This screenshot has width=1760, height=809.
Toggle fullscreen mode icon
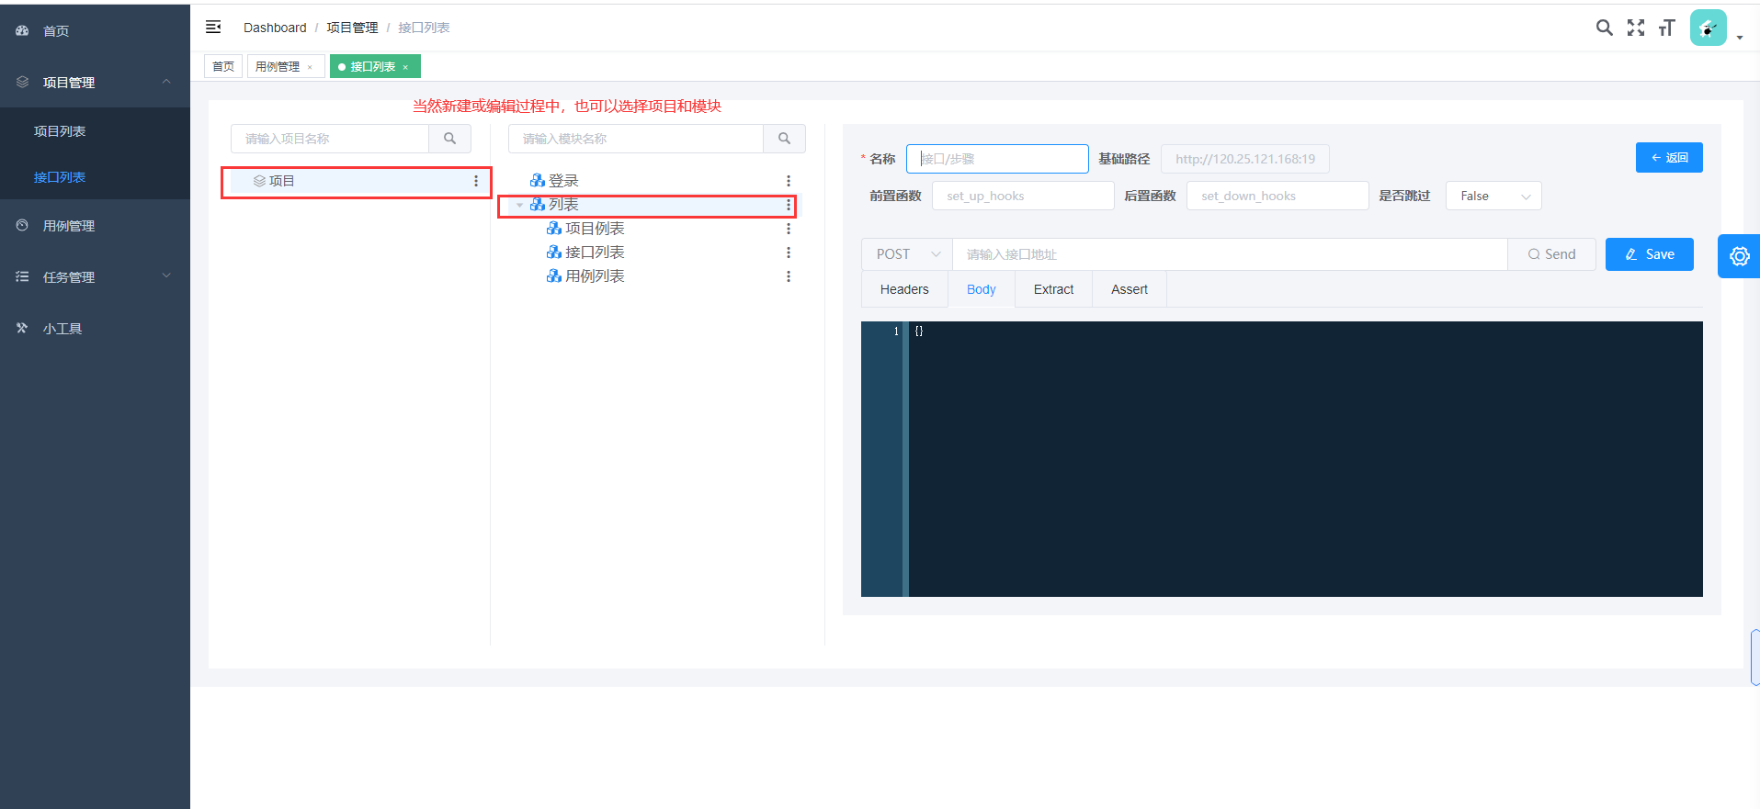tap(1636, 28)
